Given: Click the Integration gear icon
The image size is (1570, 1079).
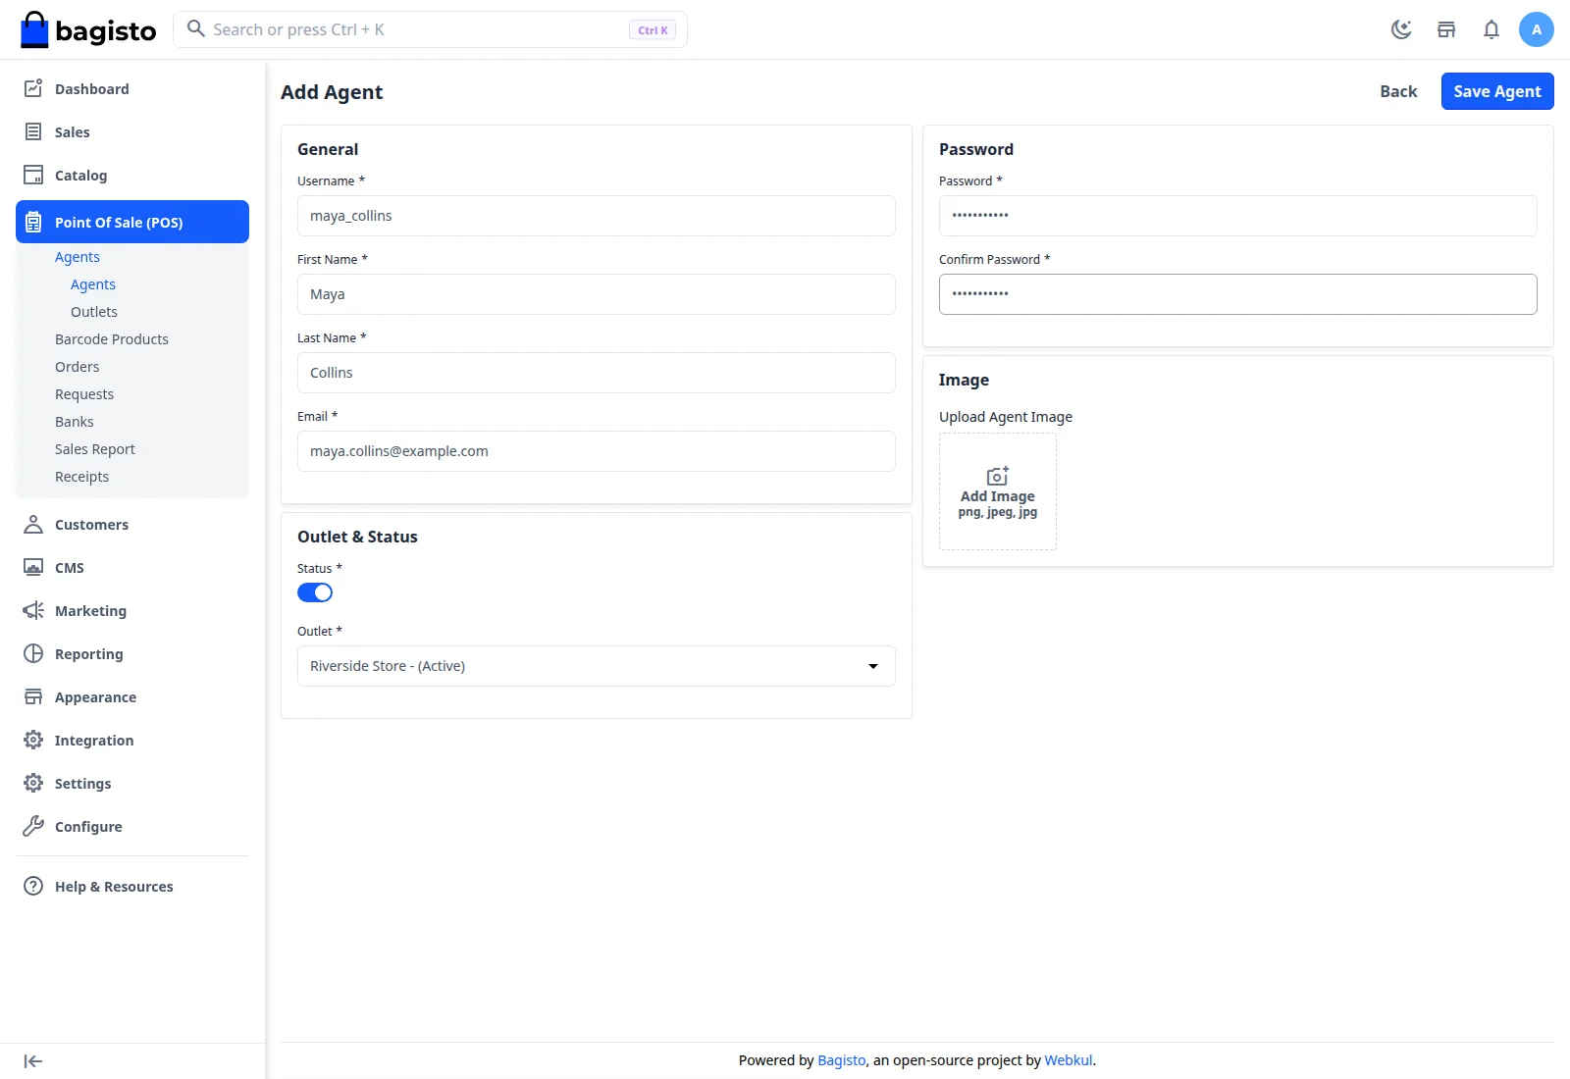Looking at the screenshot, I should (33, 740).
